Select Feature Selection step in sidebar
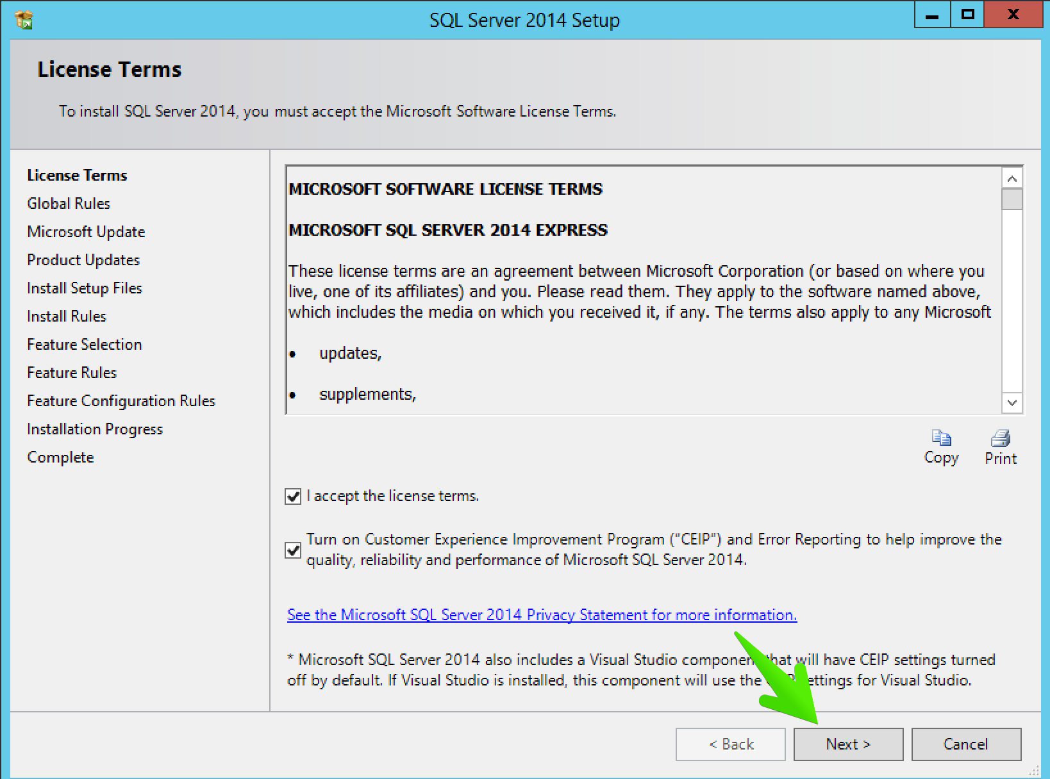1050x779 pixels. [x=85, y=345]
